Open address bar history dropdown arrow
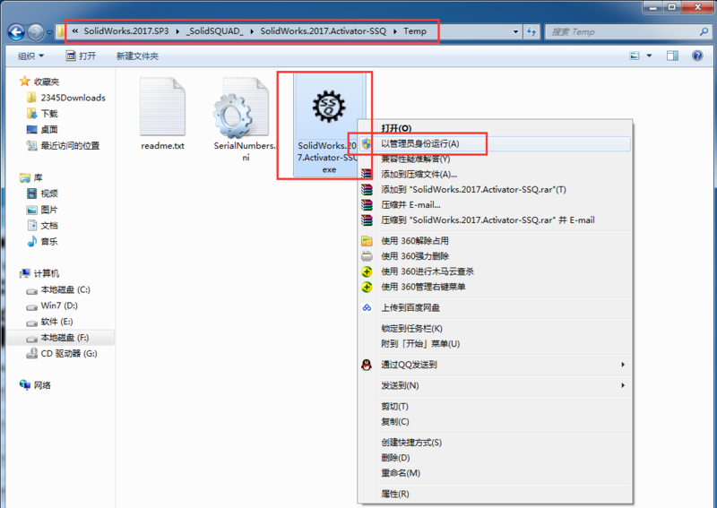 516,31
